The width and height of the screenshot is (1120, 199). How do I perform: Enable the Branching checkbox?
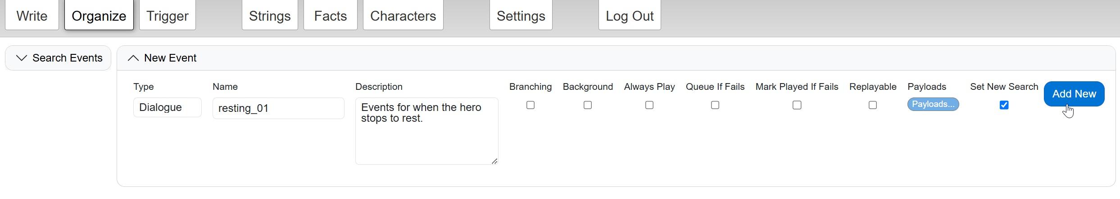(x=531, y=105)
